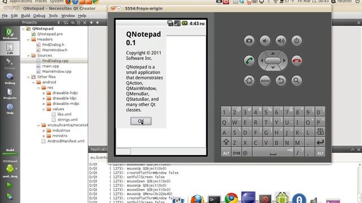The height and width of the screenshot is (203, 362).
Task: Open the Welcome mode in Qt Creator
Action: pyautogui.click(x=10, y=34)
